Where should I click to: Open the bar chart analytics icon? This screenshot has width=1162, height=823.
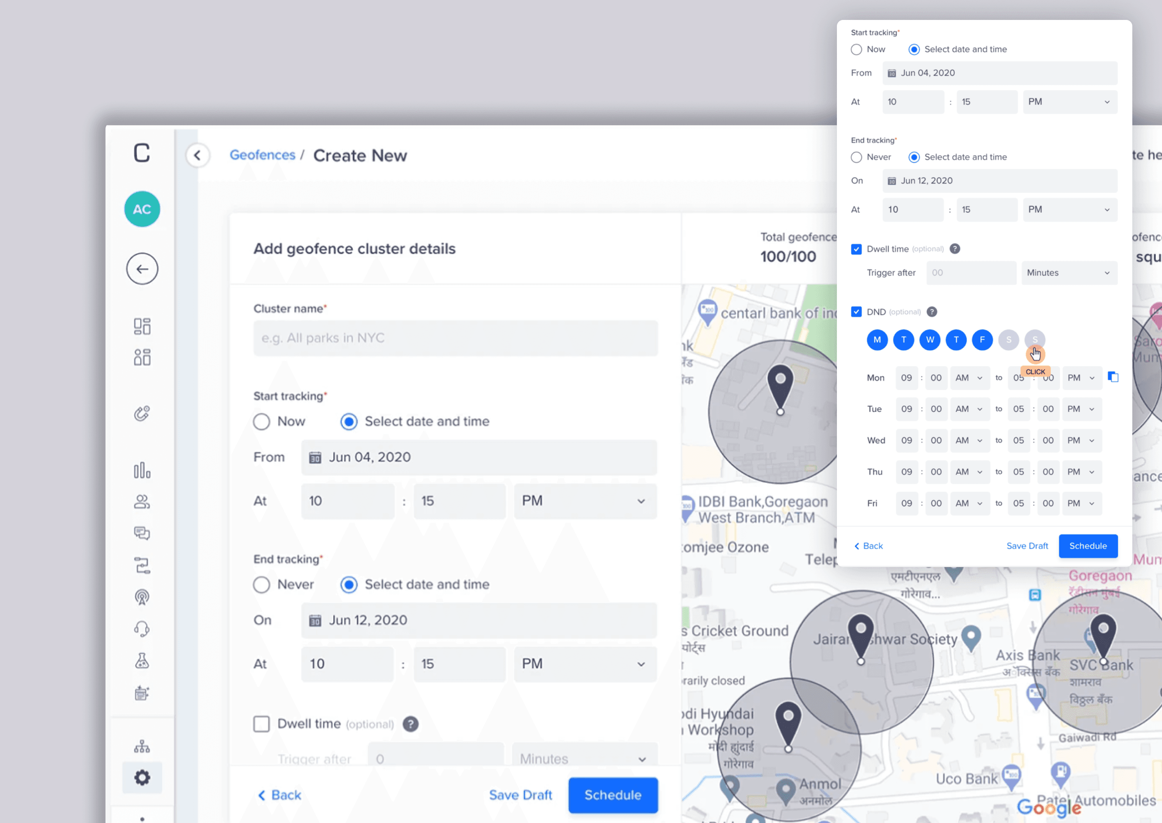coord(142,470)
